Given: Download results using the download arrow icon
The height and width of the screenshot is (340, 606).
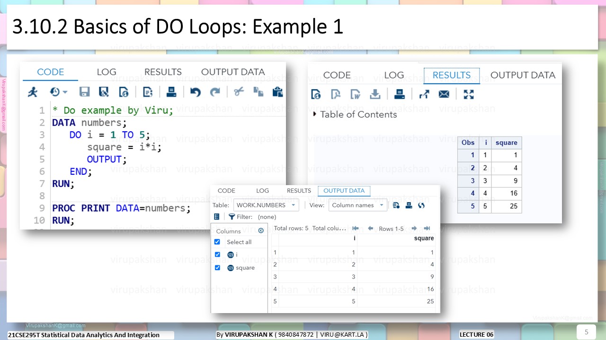Looking at the screenshot, I should 375,94.
